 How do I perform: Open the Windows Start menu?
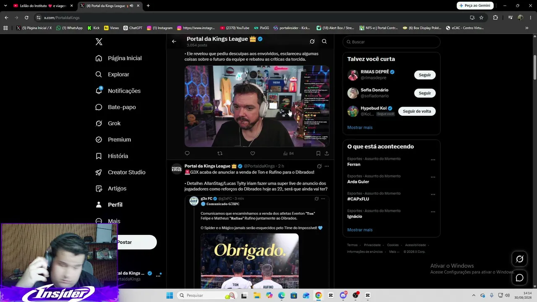coord(169,295)
